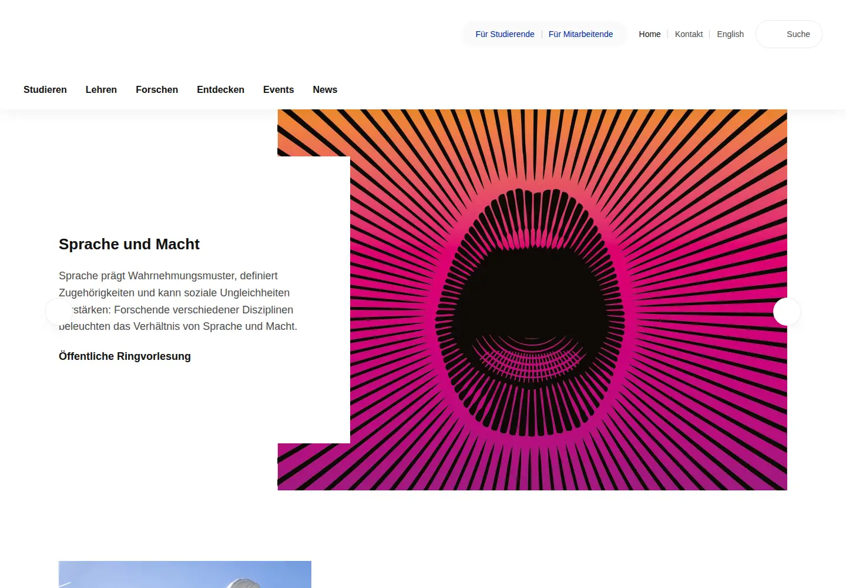
Task: Show previous slide with left carousel arrow
Action: click(x=59, y=312)
